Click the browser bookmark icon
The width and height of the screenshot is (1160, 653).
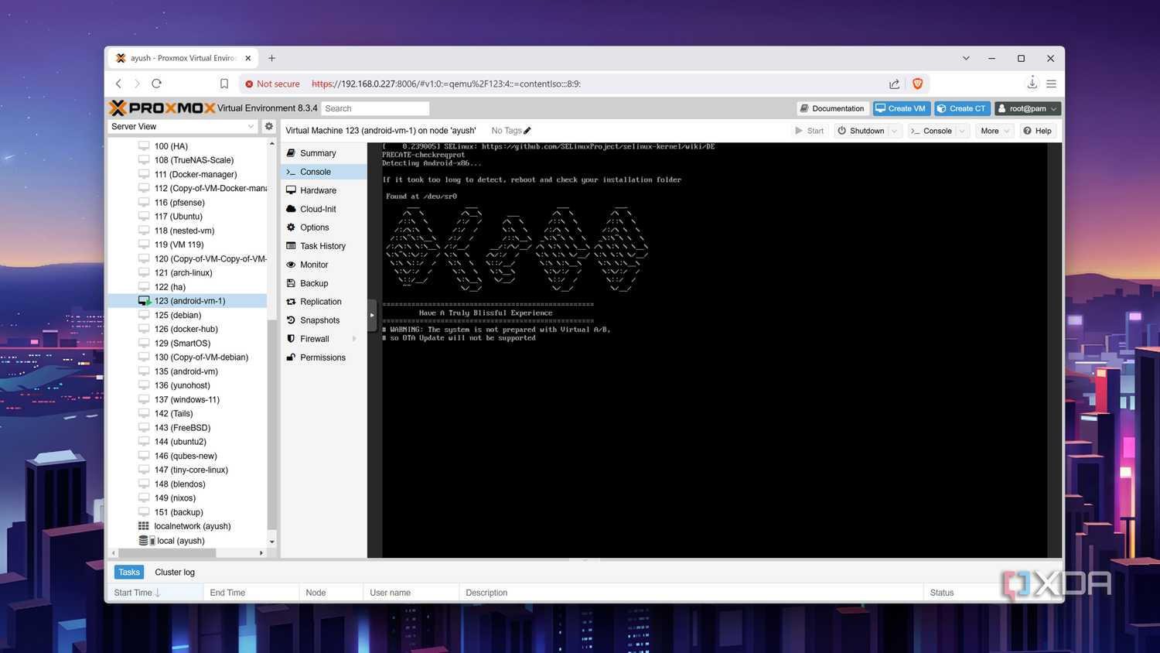[224, 84]
